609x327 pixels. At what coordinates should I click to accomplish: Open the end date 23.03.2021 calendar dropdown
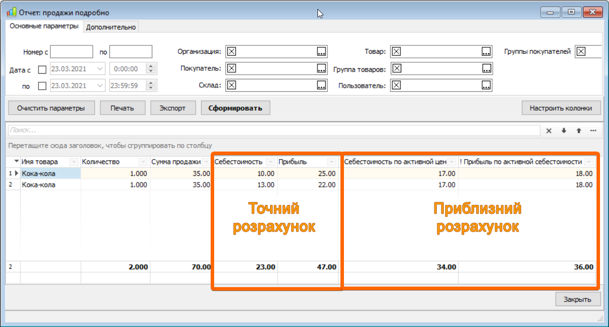[100, 85]
